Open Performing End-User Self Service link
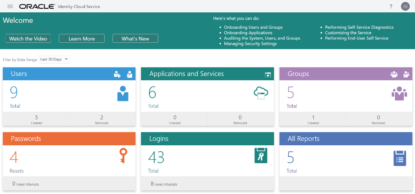This screenshot has height=194, width=415. (x=357, y=38)
